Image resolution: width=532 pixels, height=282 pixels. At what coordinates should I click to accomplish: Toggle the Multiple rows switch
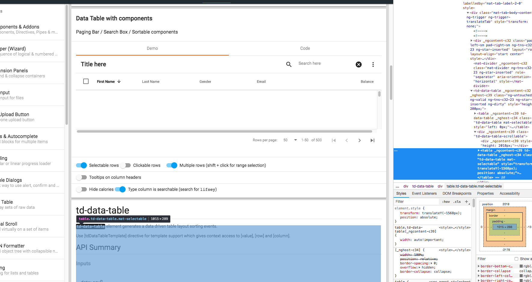coord(172,165)
